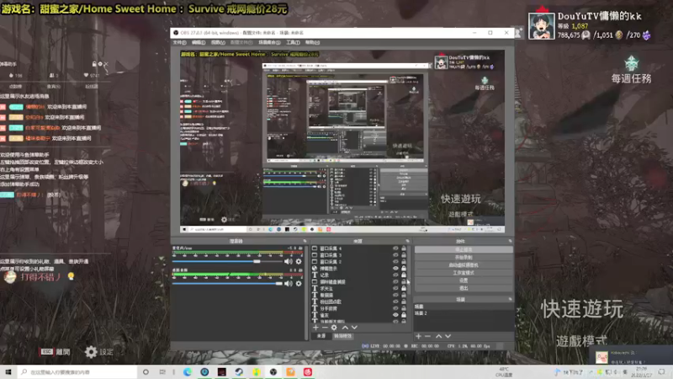Image resolution: width=673 pixels, height=379 pixels.
Task: Click the 开始录制 button
Action: coord(464,257)
